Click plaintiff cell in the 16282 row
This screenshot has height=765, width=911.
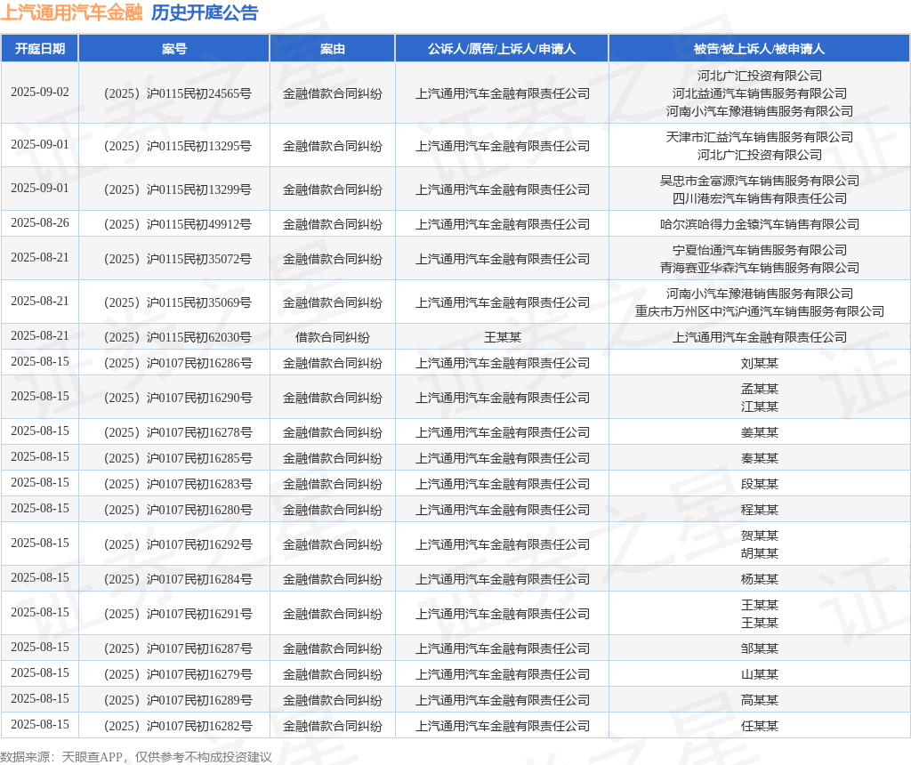(x=502, y=726)
